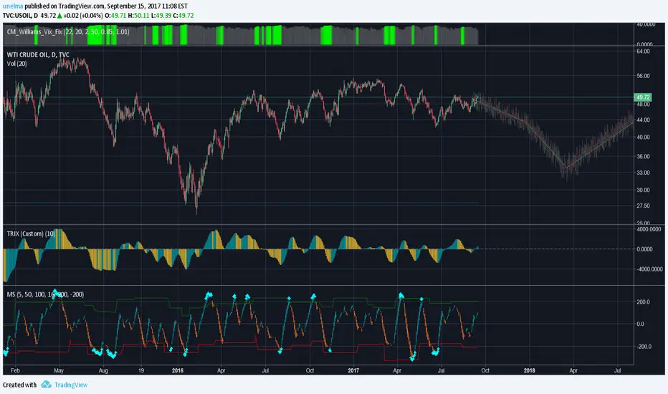This screenshot has height=394, width=668.
Task: Click the 33.00 price axis label
Action: [644, 173]
